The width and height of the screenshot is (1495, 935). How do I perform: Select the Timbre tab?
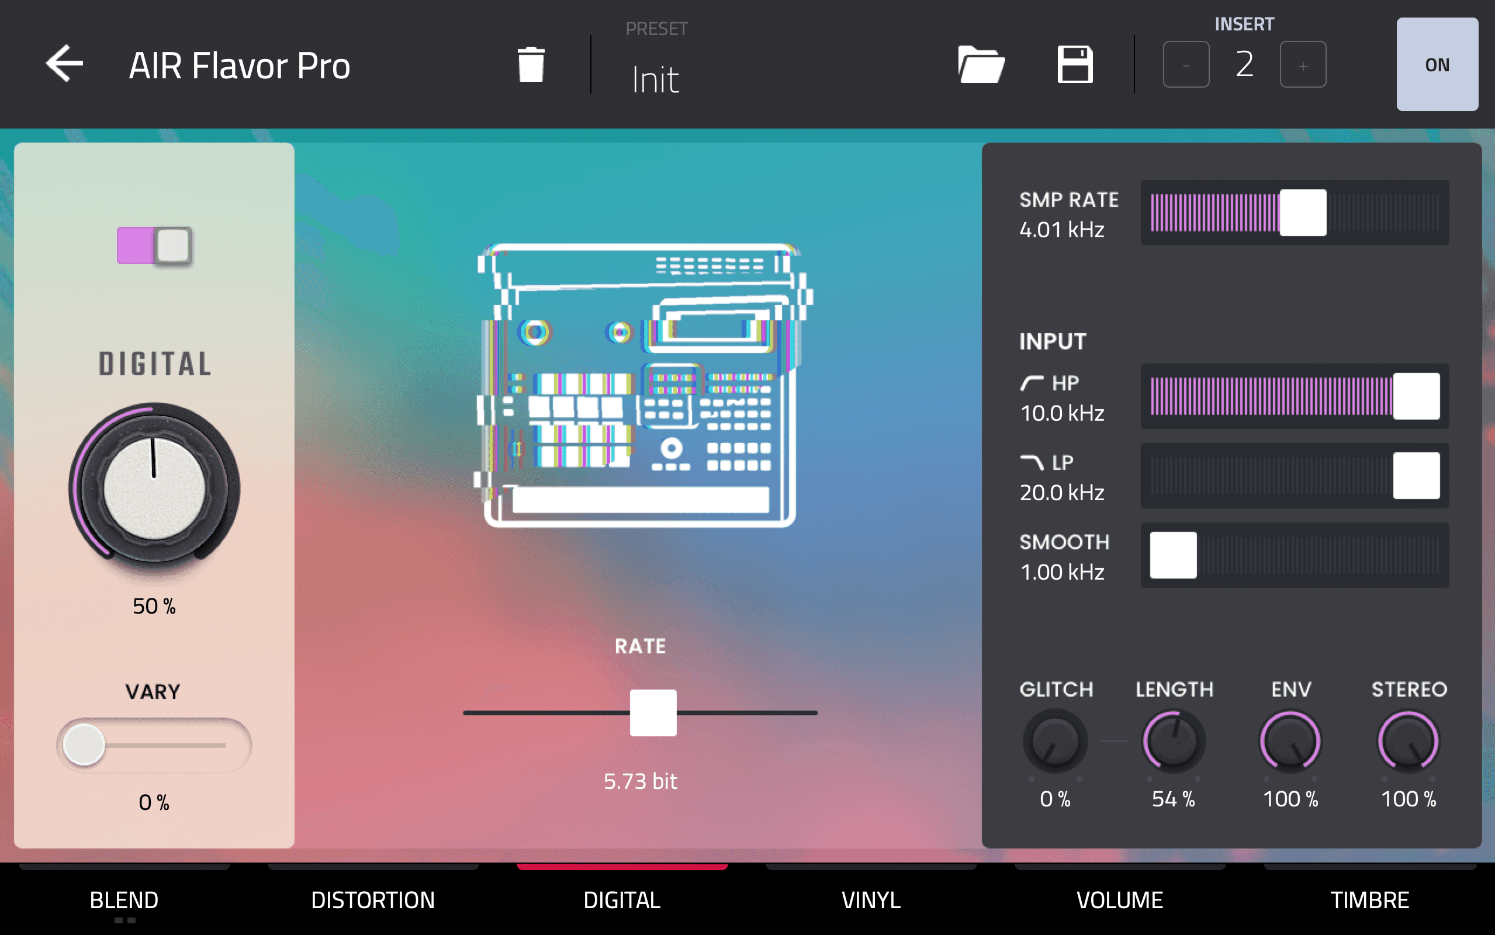click(x=1369, y=899)
